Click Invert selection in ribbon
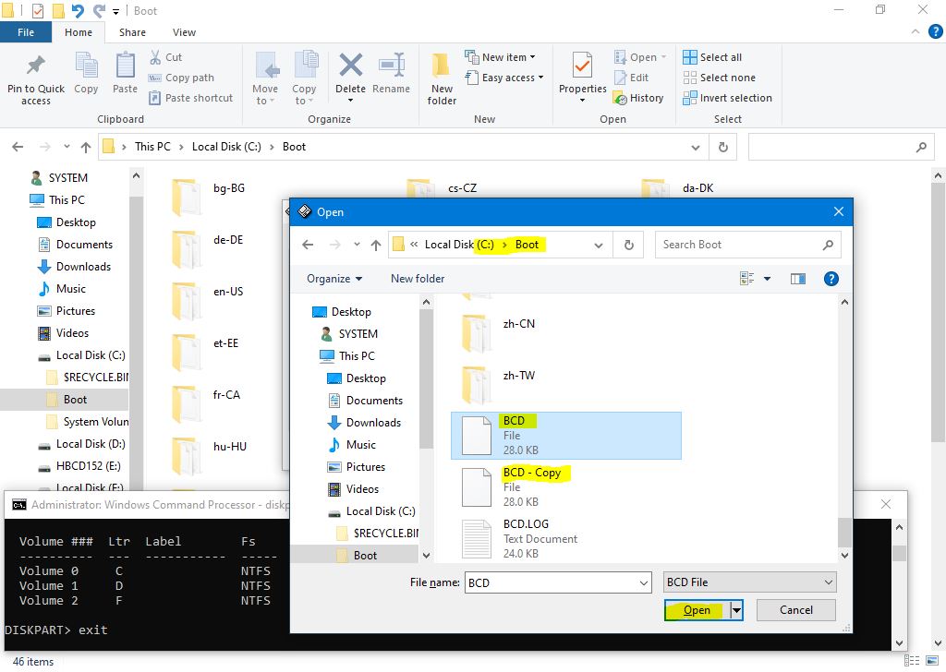This screenshot has width=946, height=672. (727, 98)
